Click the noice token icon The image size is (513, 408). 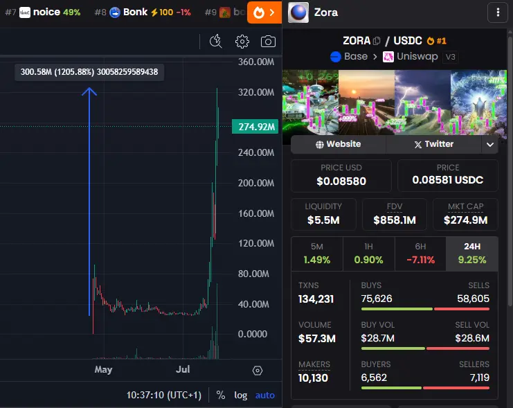[x=25, y=12]
